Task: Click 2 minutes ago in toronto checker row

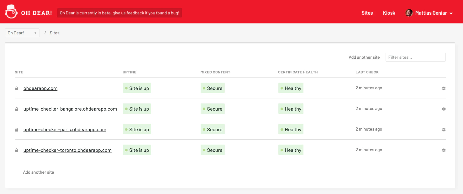Action: (369, 150)
